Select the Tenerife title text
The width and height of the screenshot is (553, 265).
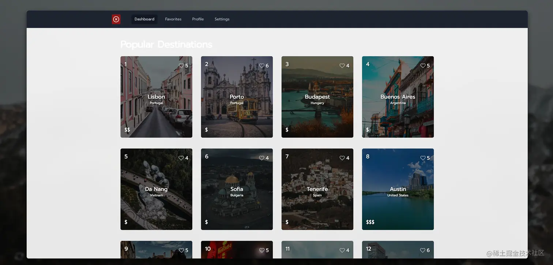click(x=317, y=189)
